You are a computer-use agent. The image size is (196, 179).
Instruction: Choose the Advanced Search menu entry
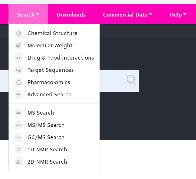49,95
